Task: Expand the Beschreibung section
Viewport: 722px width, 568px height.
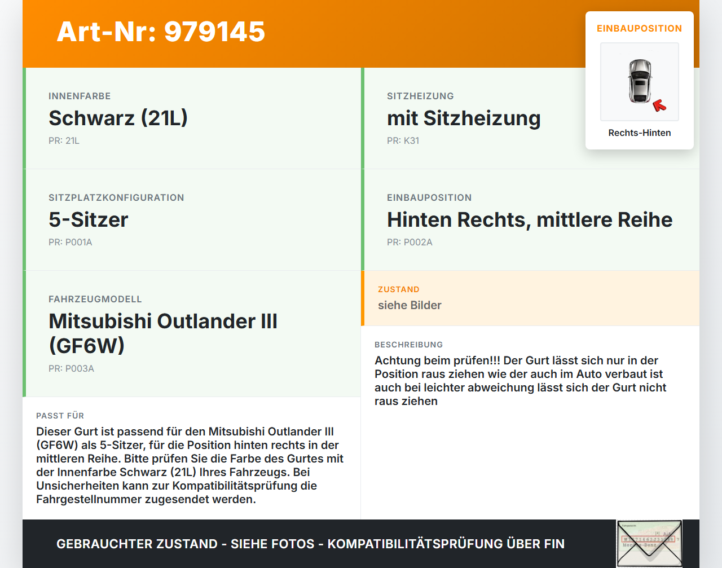Action: coord(408,345)
